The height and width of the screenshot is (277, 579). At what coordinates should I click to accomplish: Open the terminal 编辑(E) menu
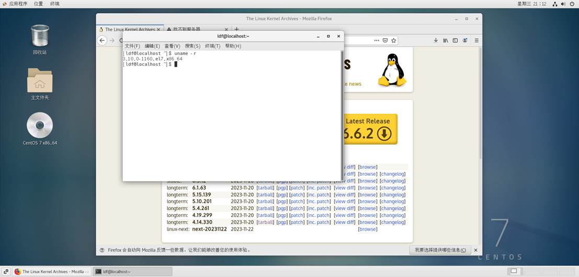tap(152, 46)
